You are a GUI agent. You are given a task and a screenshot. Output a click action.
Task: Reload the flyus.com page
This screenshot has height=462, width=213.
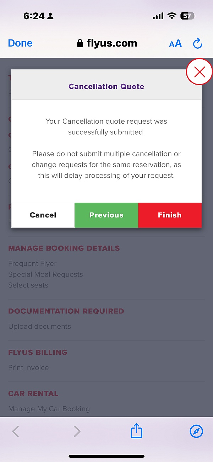pos(197,44)
